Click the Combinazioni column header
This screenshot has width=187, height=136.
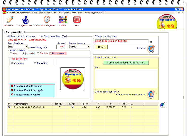tap(33, 104)
